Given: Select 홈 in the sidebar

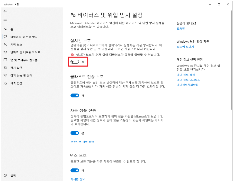Looking at the screenshot, I should (12, 29).
